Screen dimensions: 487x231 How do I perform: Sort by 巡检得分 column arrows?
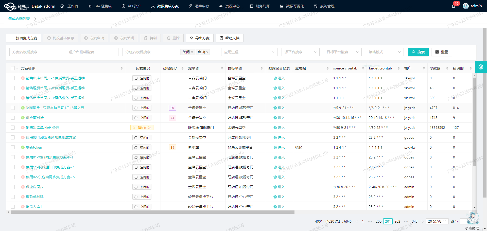click(x=182, y=68)
